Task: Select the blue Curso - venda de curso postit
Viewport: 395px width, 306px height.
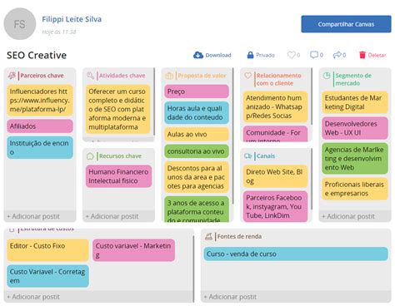Action: coord(296,254)
